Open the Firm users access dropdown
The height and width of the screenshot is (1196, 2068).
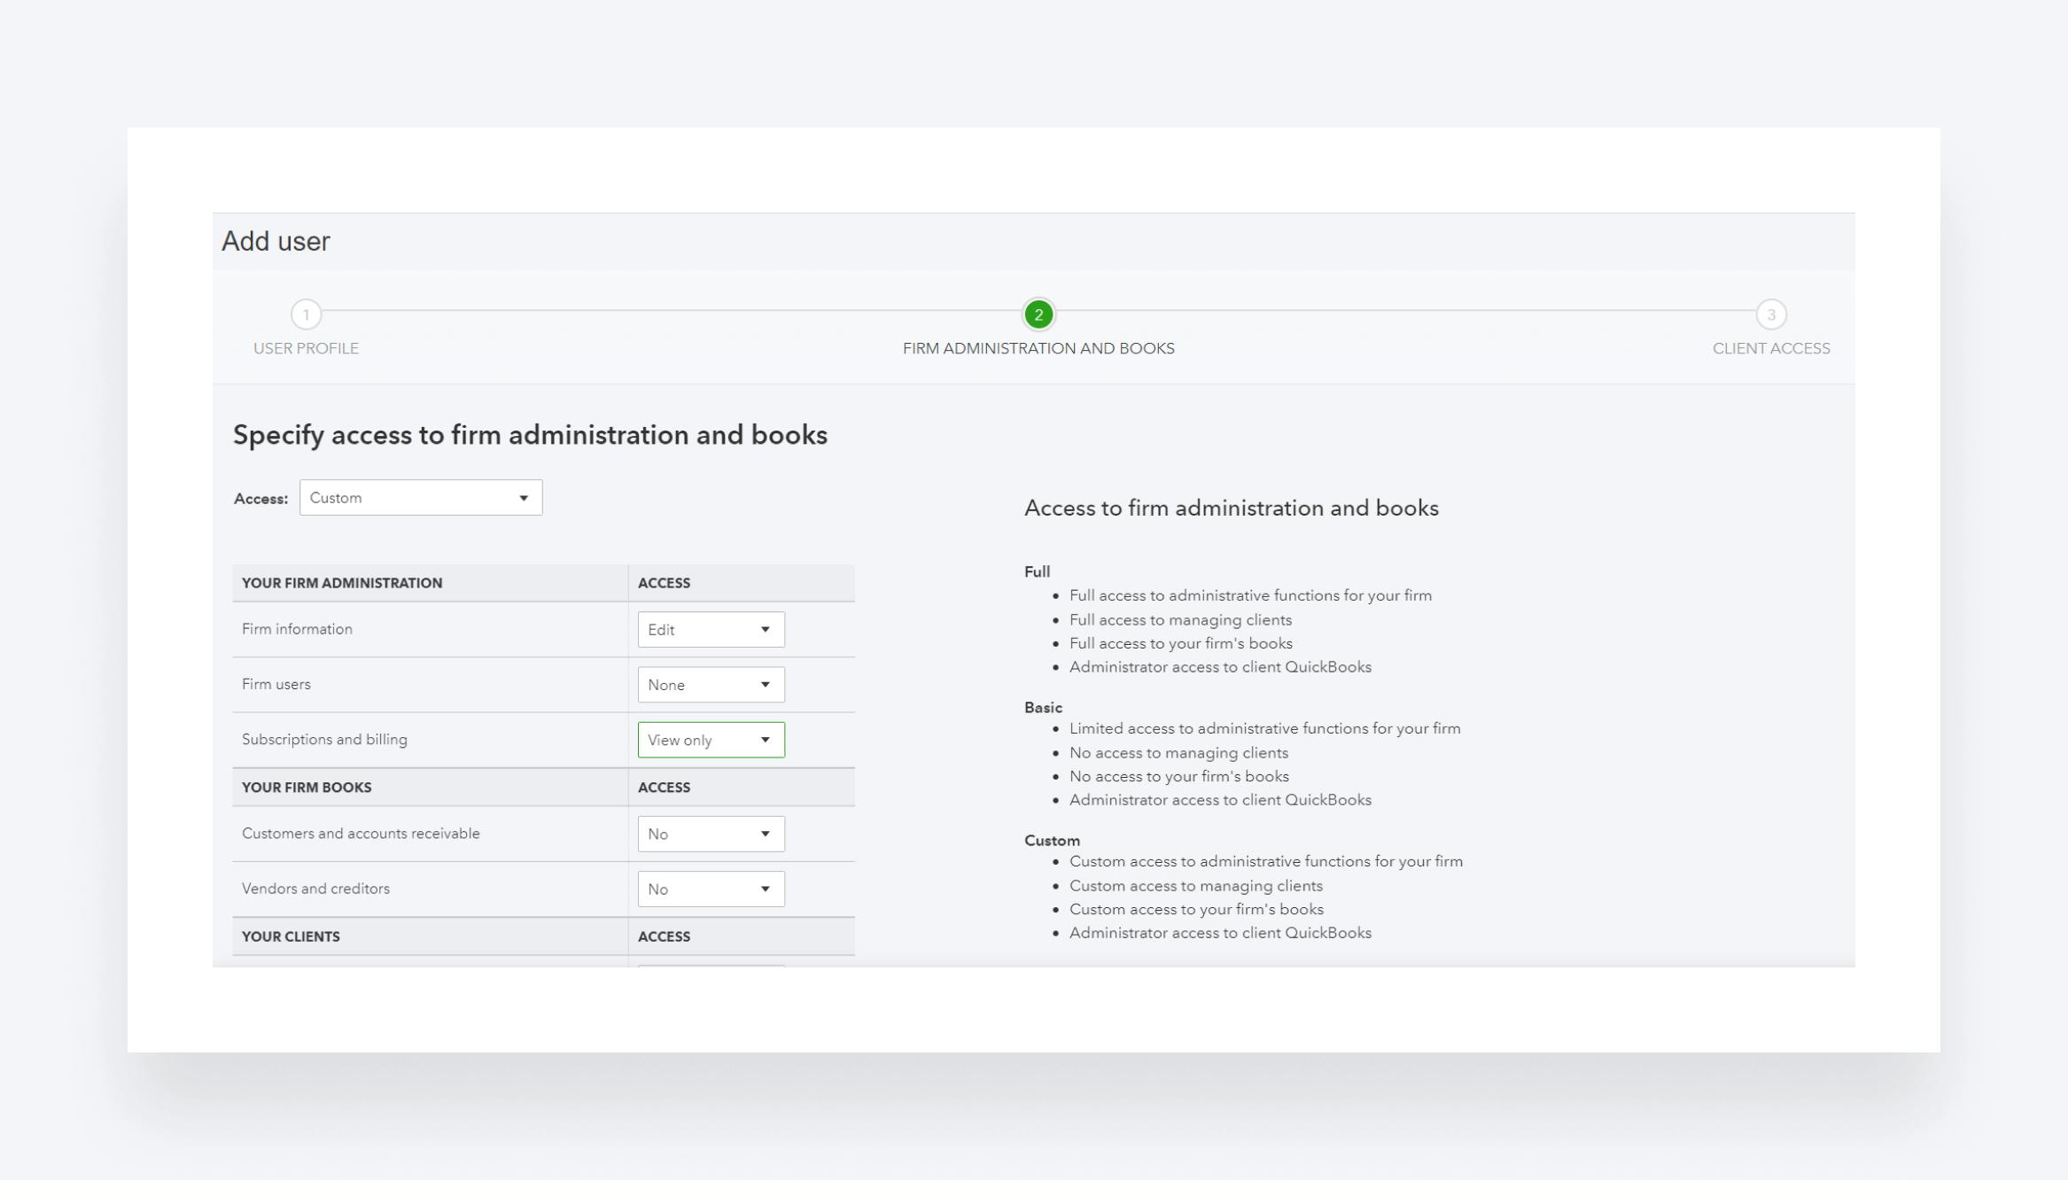pyautogui.click(x=711, y=685)
